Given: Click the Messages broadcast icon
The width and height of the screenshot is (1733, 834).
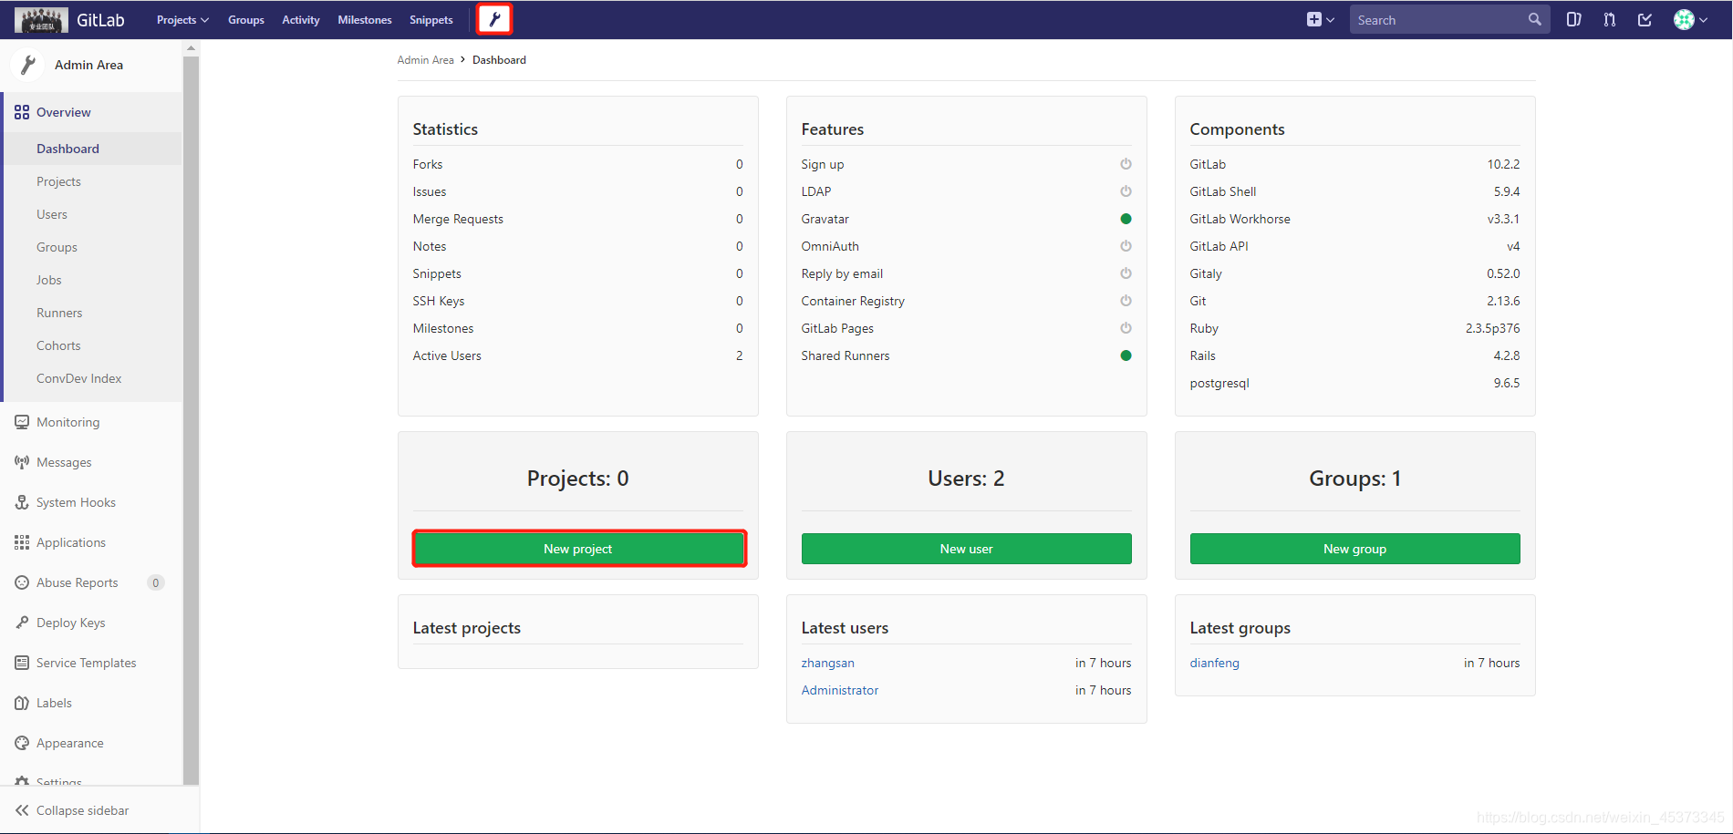Looking at the screenshot, I should (x=22, y=462).
